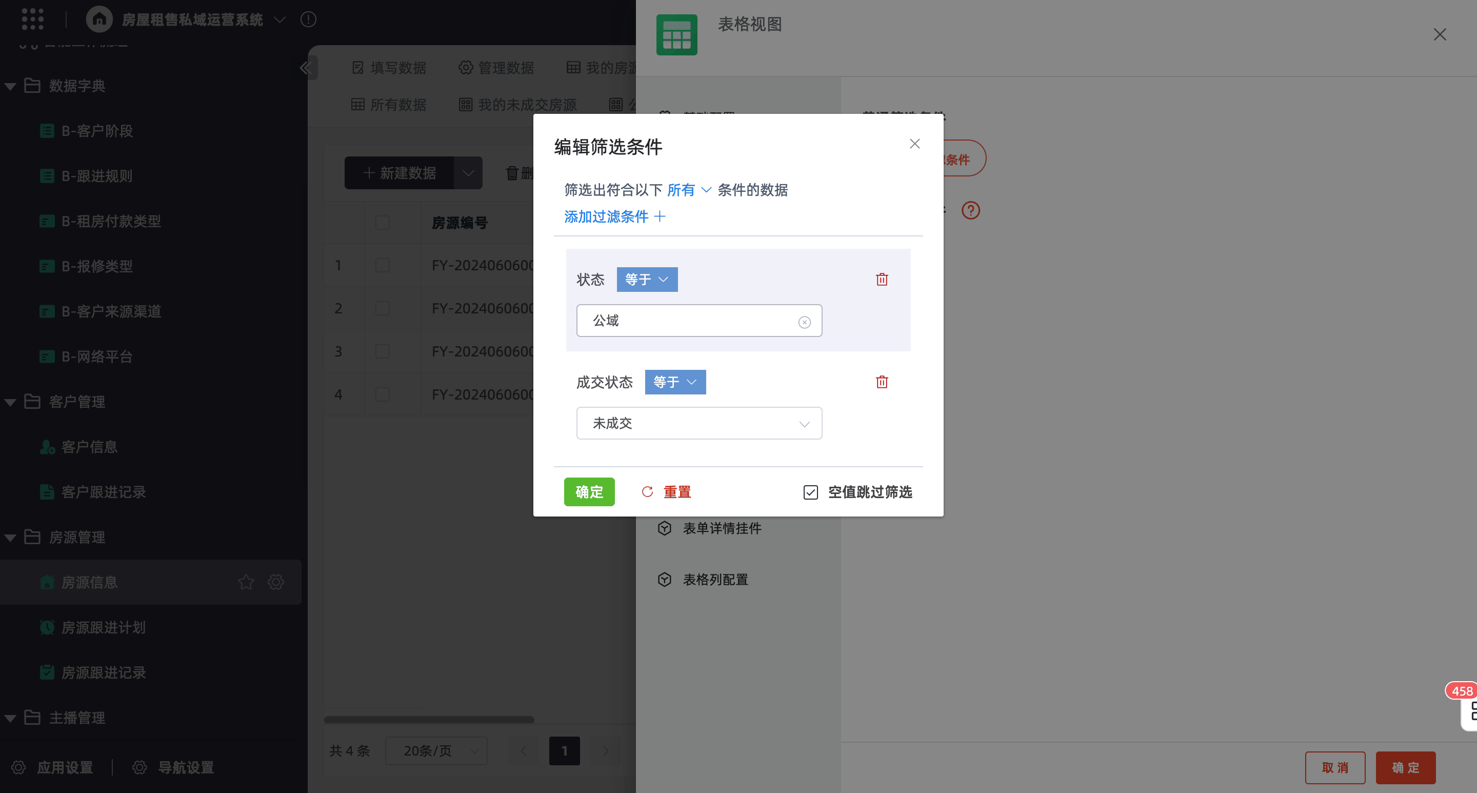The height and width of the screenshot is (793, 1477).
Task: Click the 重置 refresh icon
Action: pyautogui.click(x=647, y=492)
